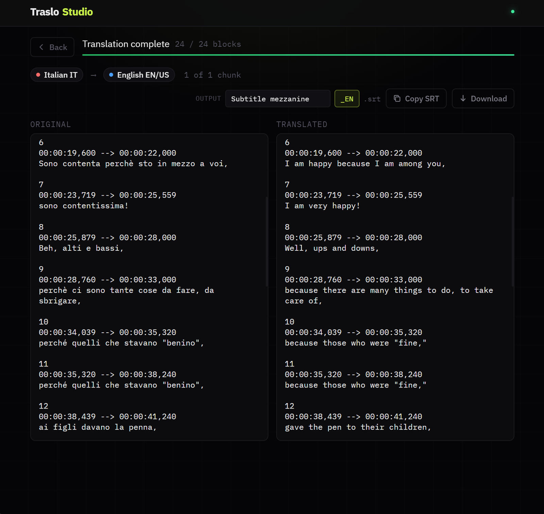
Task: Click the copy icon in Copy SRT
Action: 397,98
